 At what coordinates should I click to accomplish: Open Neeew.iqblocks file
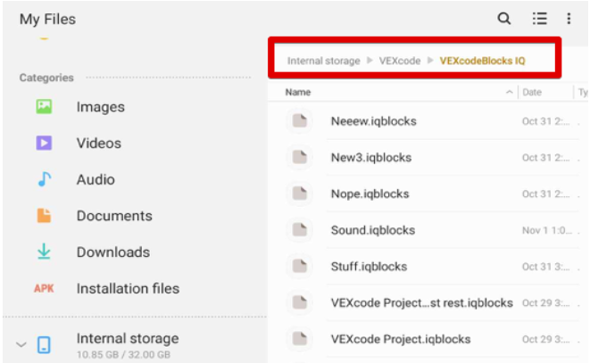[x=373, y=121]
